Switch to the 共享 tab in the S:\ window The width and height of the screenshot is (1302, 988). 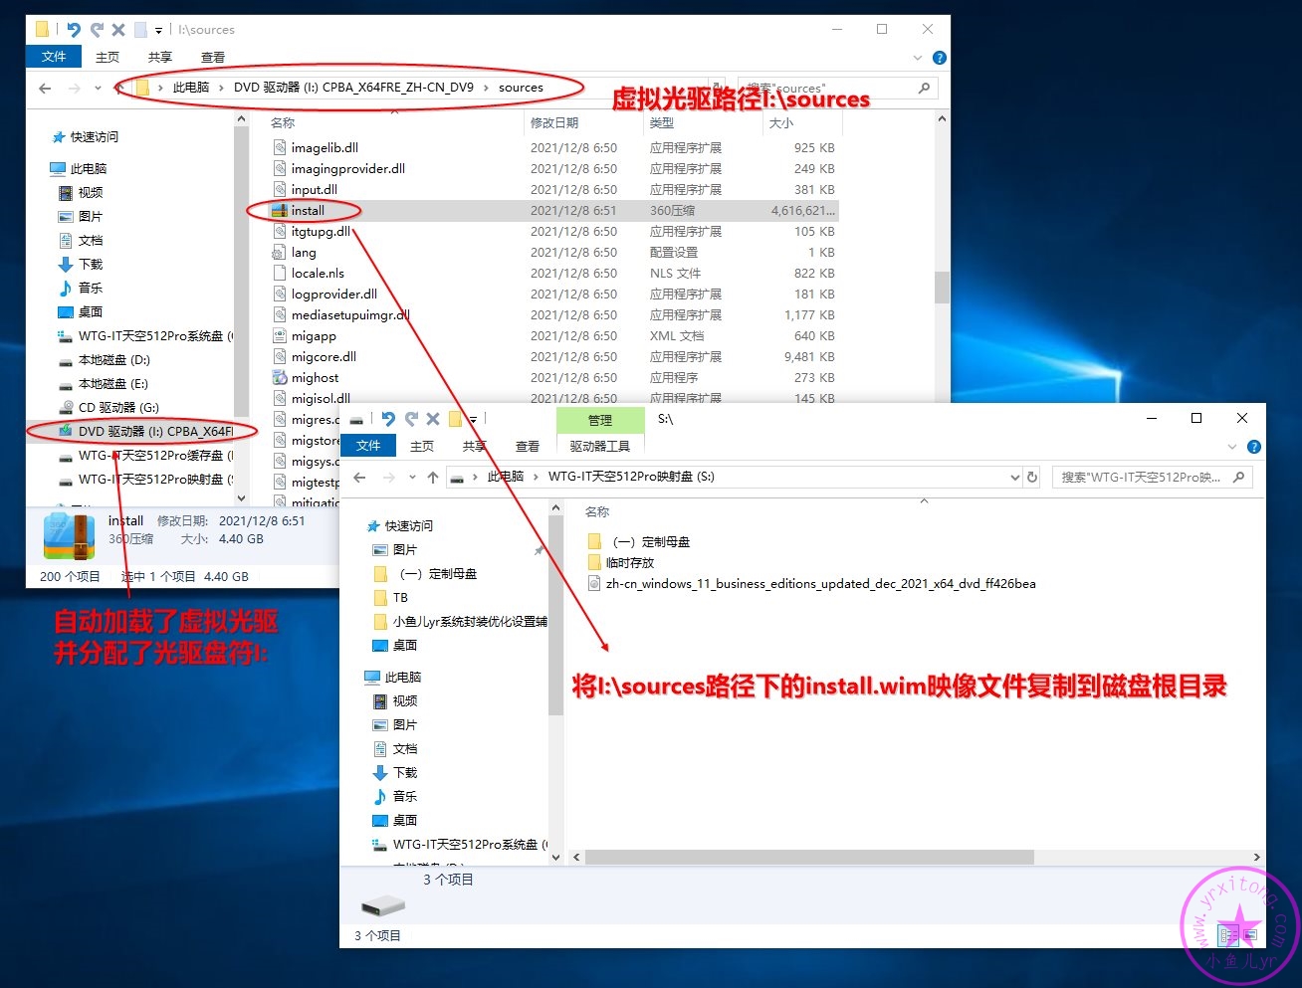coord(475,446)
